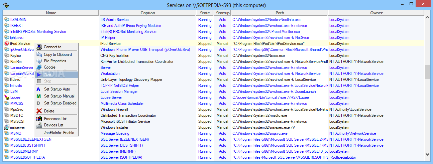The height and width of the screenshot is (164, 433).
Task: Choose Set Startup Manual
Action: point(57,96)
